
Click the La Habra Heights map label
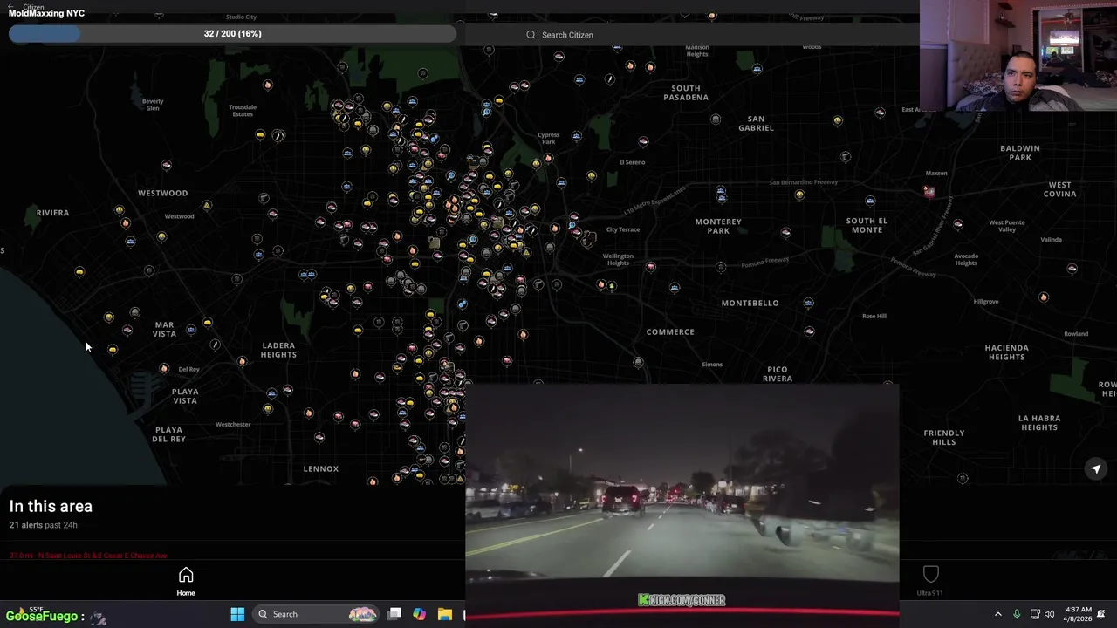(x=1039, y=422)
